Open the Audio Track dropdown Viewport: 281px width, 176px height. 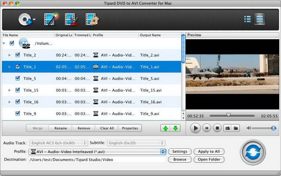[x=59, y=143]
